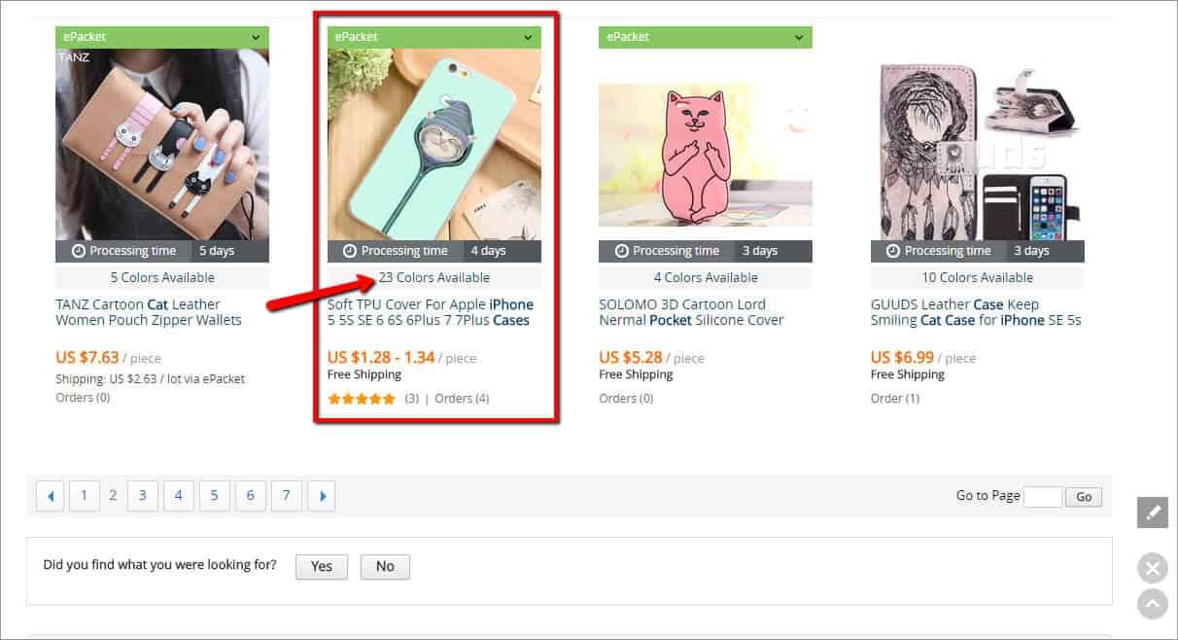The image size is (1178, 640).
Task: Open GUUDS Leather Case product link
Action: pos(976,312)
